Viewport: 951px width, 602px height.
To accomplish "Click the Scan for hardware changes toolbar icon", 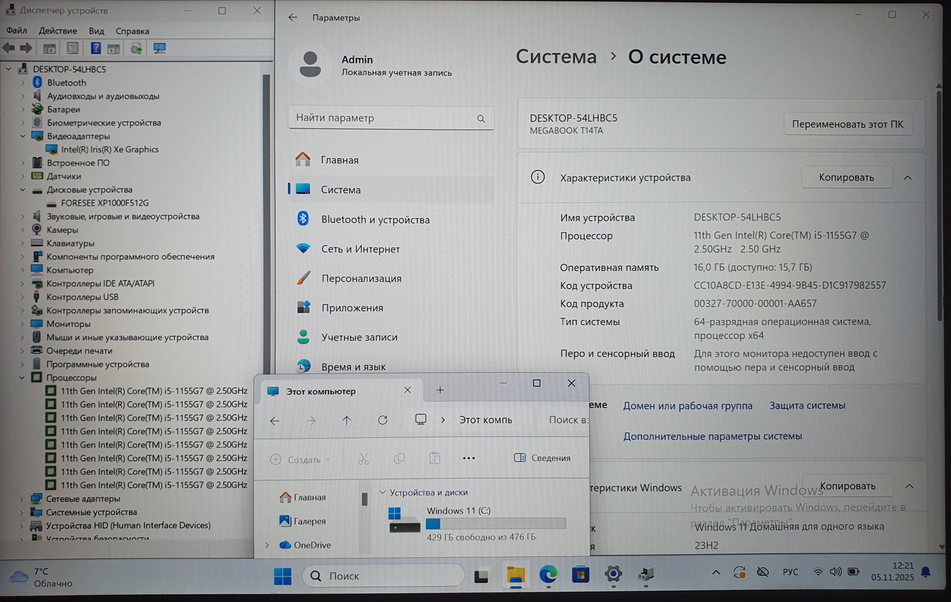I will pos(159,49).
